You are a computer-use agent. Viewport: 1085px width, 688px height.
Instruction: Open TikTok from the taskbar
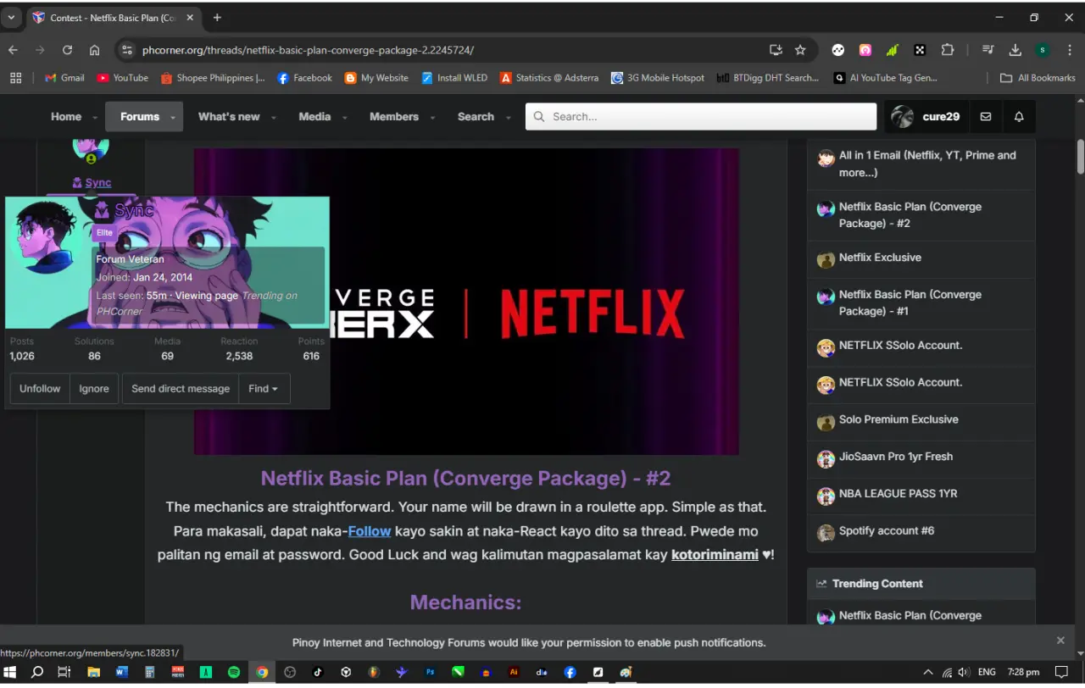(x=318, y=672)
